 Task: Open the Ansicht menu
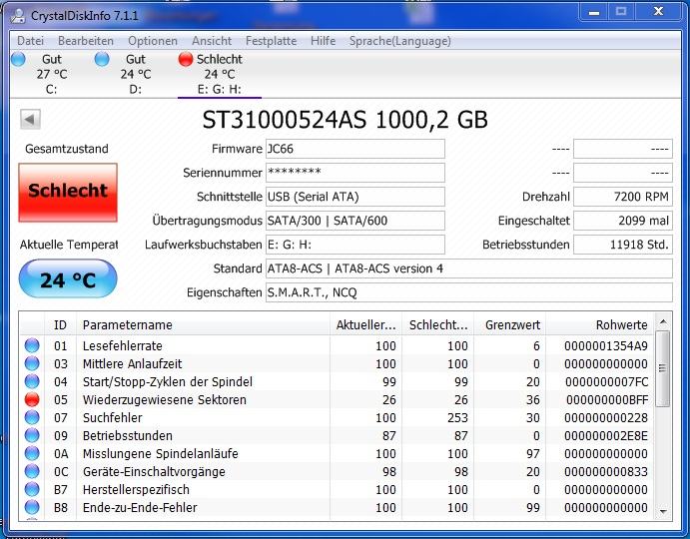[212, 41]
